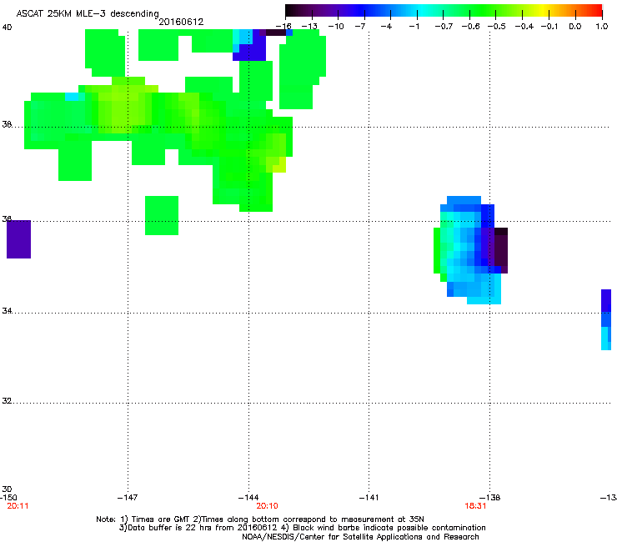Click the '1.0' color scale label

[602, 27]
